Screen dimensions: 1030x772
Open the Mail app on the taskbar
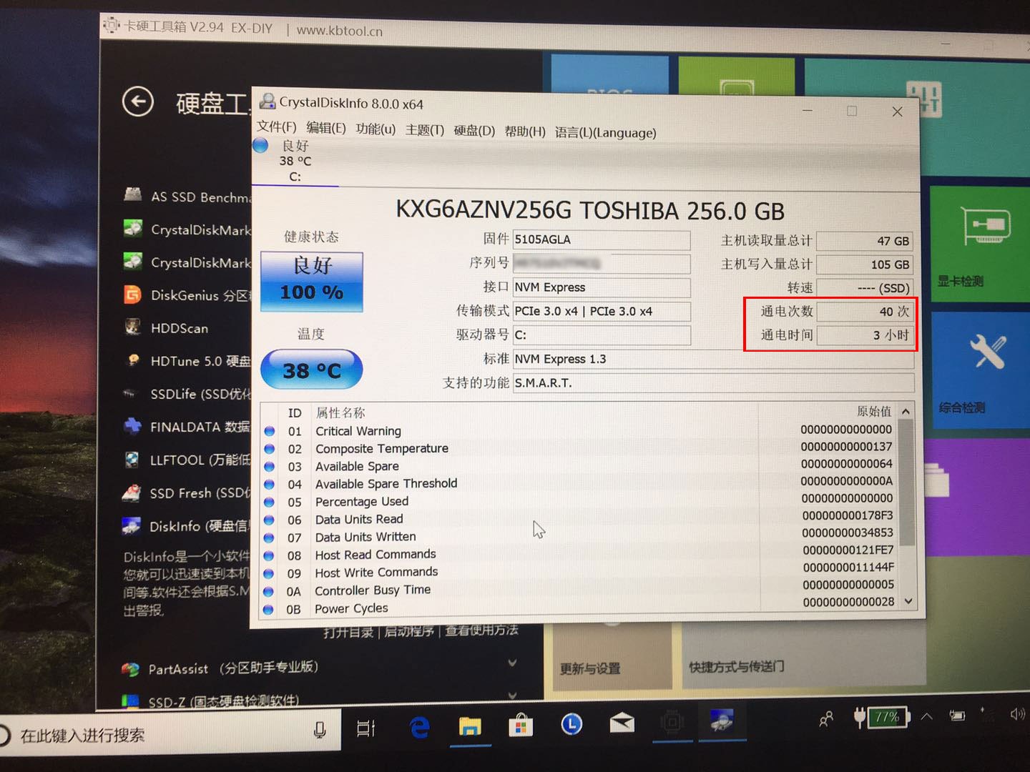click(x=622, y=723)
